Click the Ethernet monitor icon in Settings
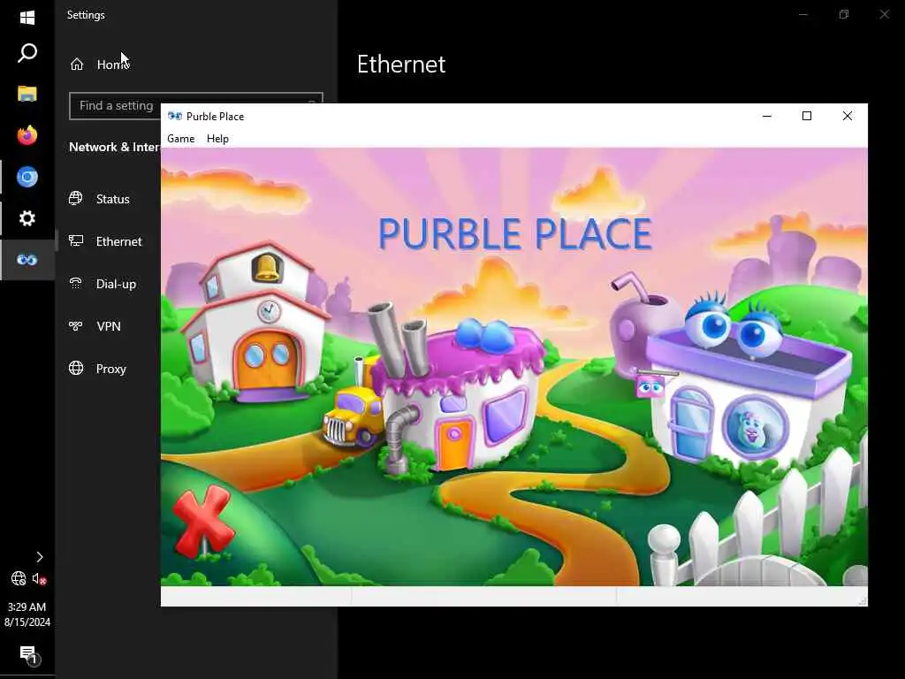905x679 pixels. (76, 240)
